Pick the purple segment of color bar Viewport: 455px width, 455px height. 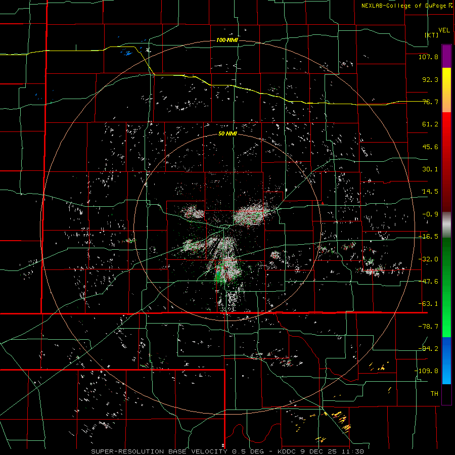446,56
